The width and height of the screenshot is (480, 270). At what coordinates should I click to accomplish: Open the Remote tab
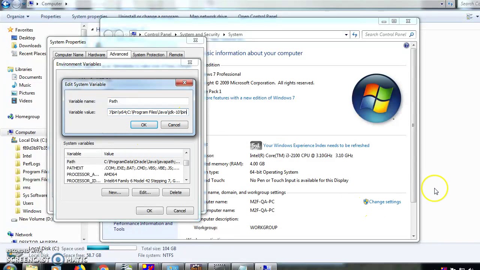click(x=176, y=55)
